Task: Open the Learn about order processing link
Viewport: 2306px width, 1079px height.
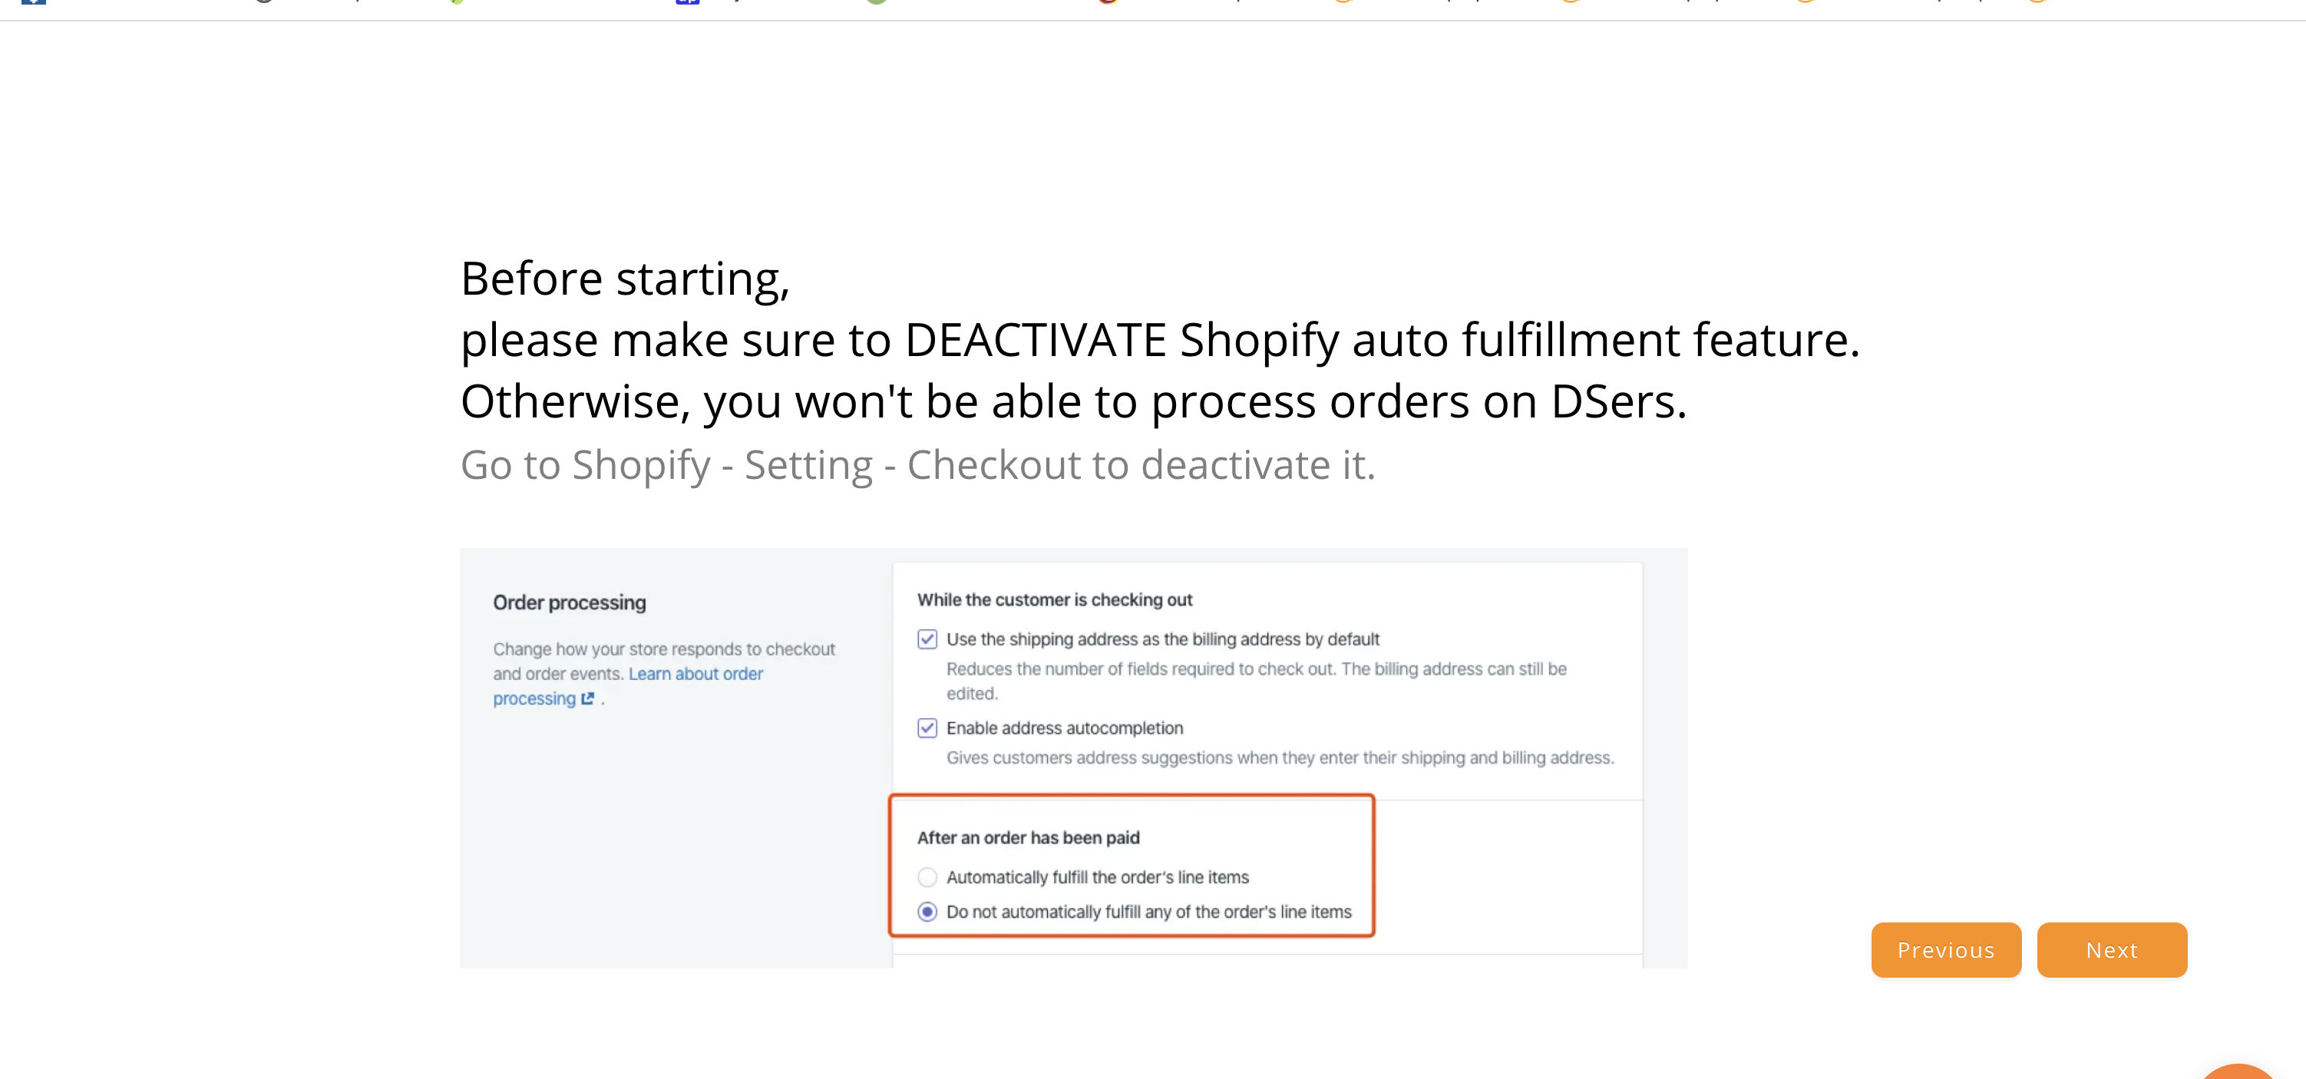Action: [627, 685]
